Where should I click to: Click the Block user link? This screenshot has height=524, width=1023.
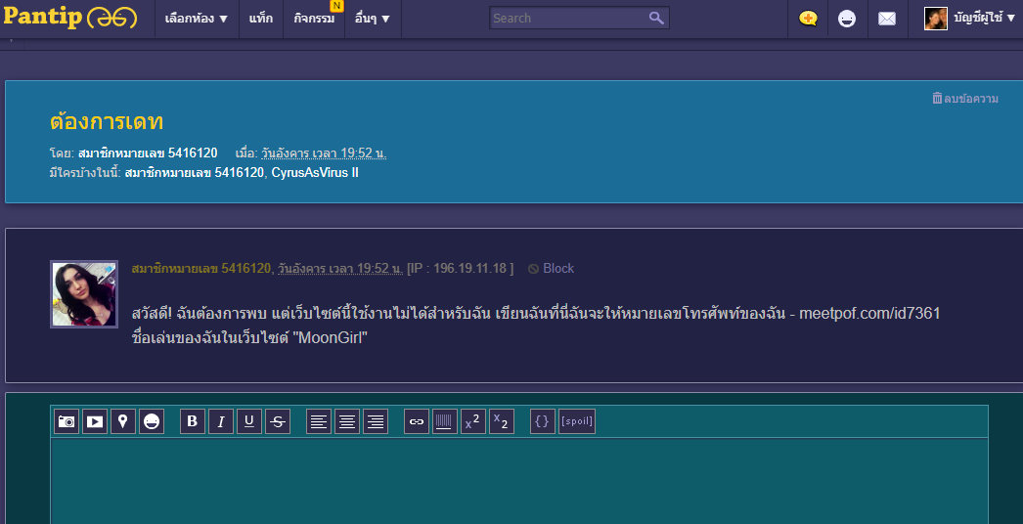pyautogui.click(x=552, y=268)
